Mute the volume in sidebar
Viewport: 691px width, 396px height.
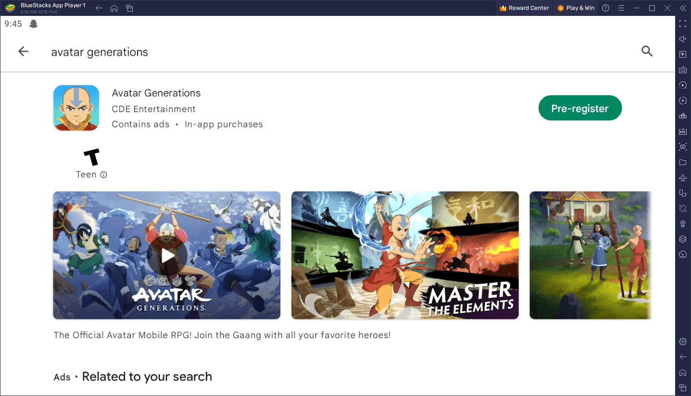coord(683,39)
